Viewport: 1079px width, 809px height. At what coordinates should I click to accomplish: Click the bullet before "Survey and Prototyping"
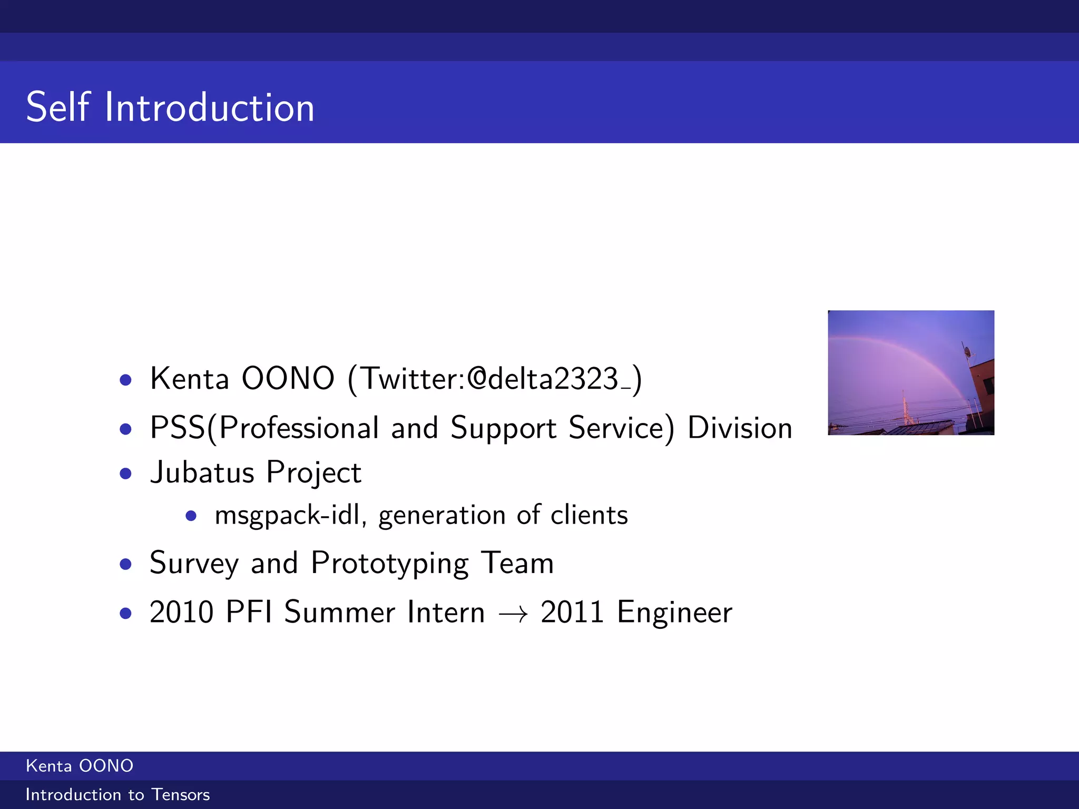pyautogui.click(x=125, y=565)
